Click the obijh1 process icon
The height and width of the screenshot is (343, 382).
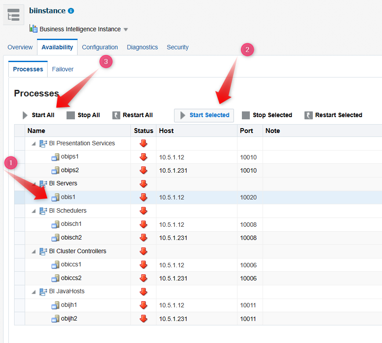[x=56, y=305]
